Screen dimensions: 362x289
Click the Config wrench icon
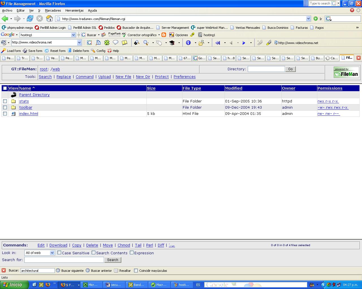pyautogui.click(x=93, y=51)
